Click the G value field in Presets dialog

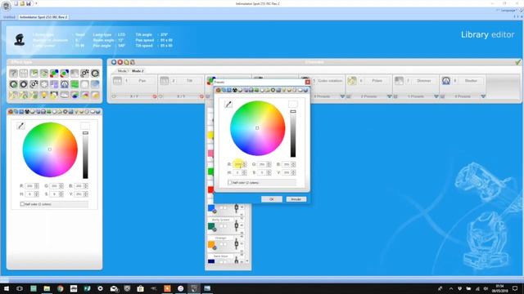[262, 164]
